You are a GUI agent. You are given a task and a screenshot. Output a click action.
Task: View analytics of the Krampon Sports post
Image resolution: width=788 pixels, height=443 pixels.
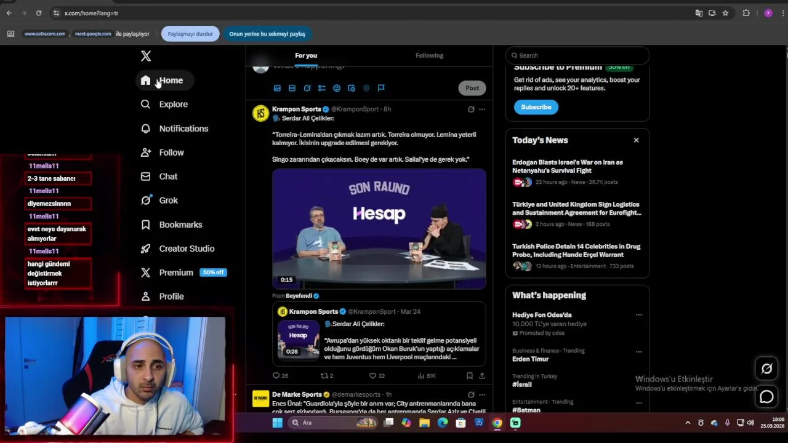[426, 375]
